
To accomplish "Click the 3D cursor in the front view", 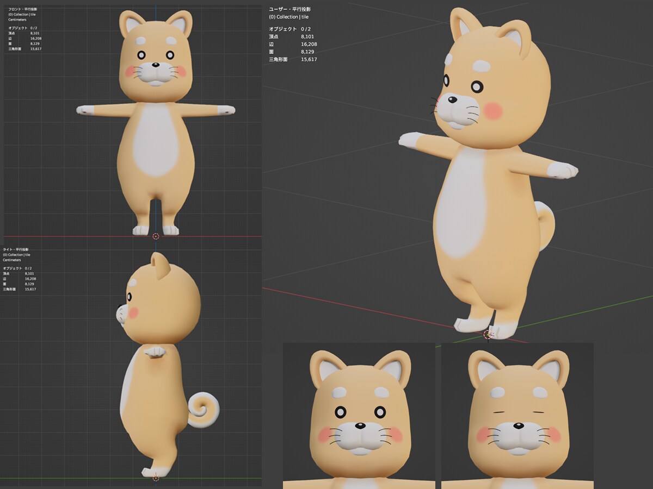I will 156,236.
